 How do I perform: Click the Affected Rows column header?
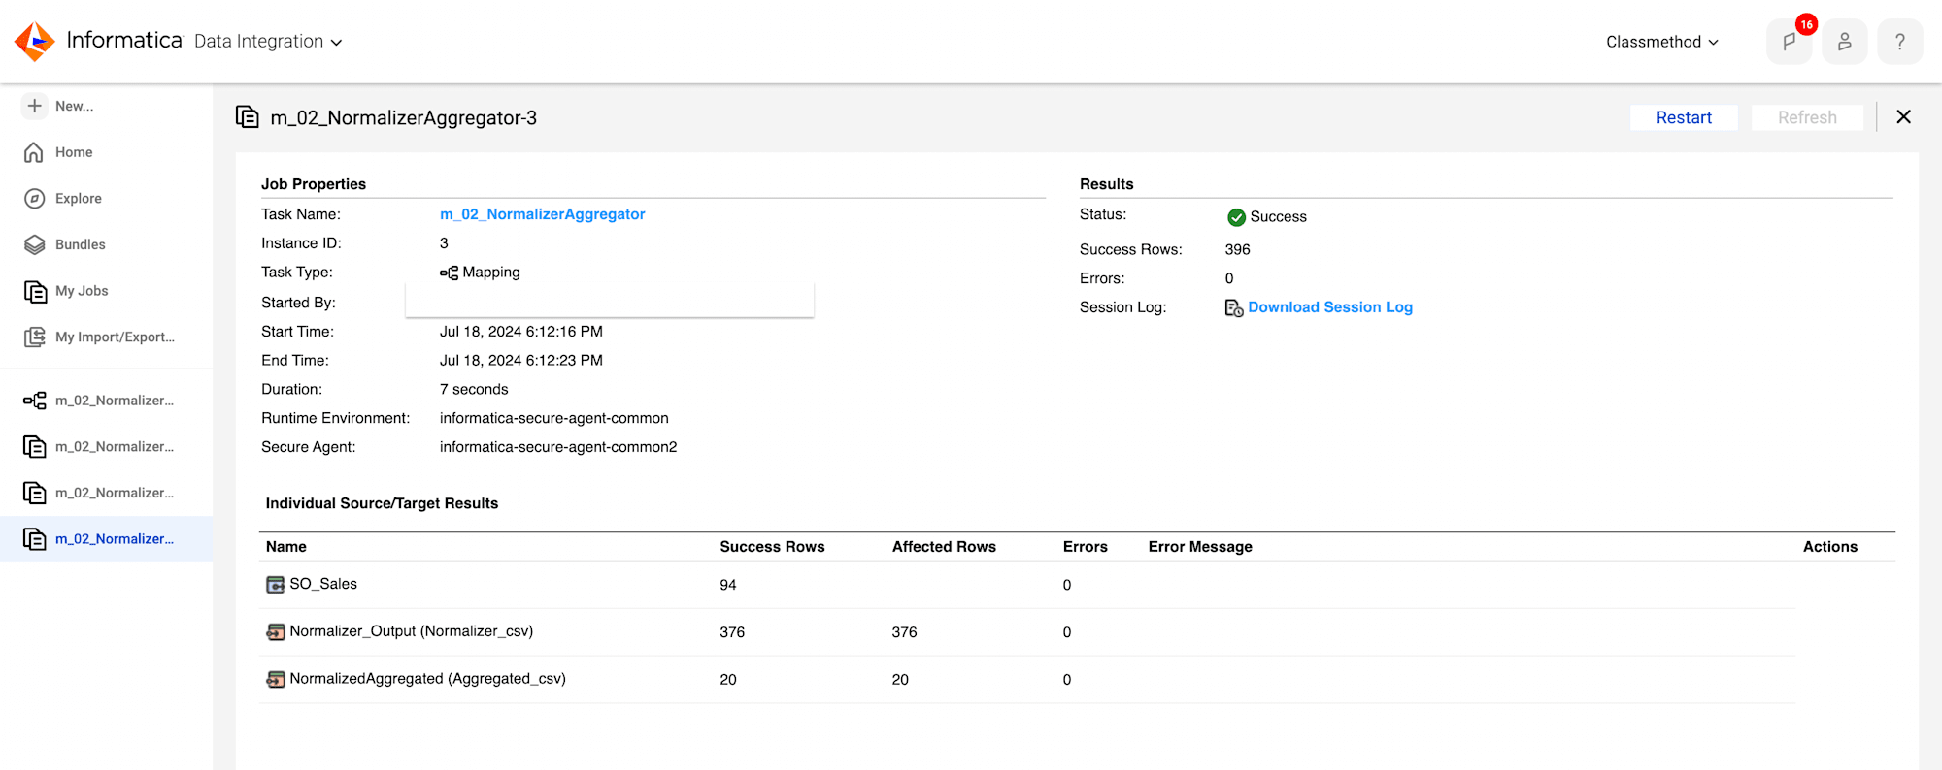(944, 547)
